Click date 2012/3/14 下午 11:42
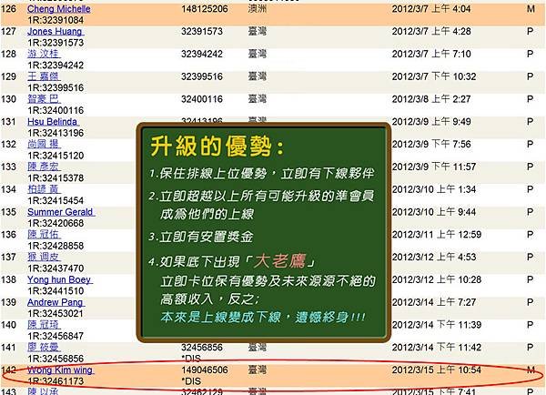Image resolution: width=546 pixels, height=395 pixels. 437,348
